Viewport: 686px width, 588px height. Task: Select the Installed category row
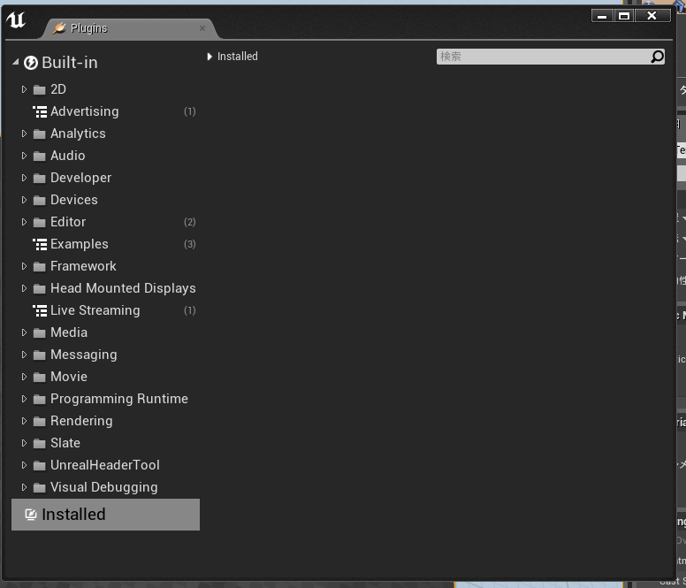(x=105, y=515)
